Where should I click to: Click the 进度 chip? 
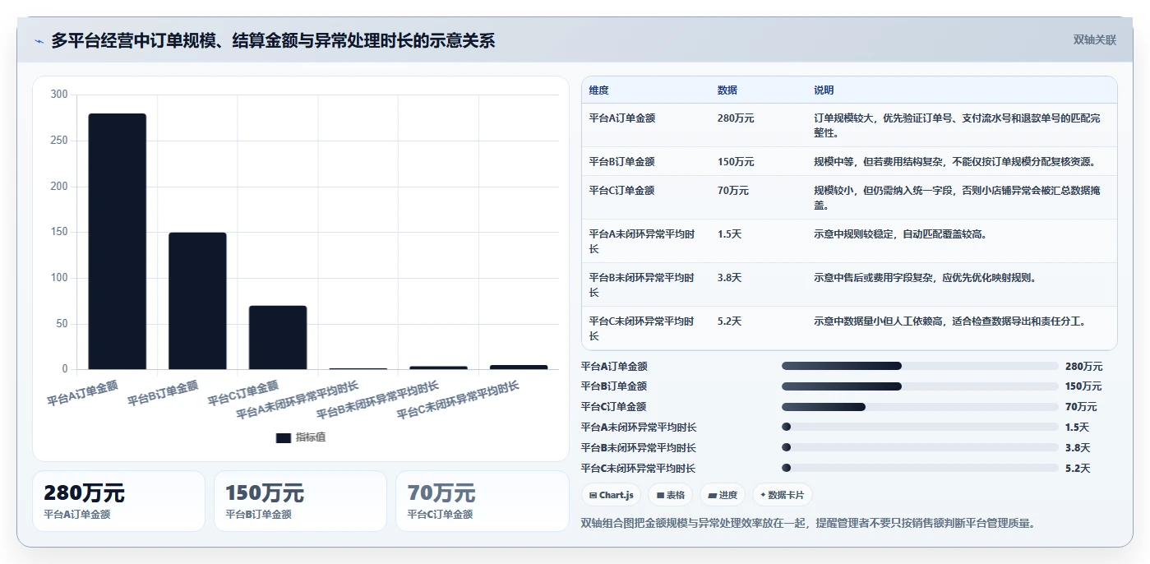pos(723,495)
